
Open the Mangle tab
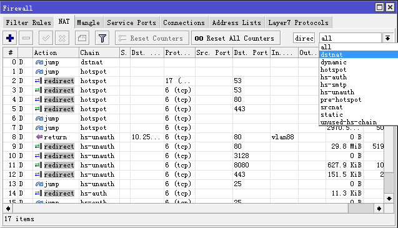[x=88, y=22]
